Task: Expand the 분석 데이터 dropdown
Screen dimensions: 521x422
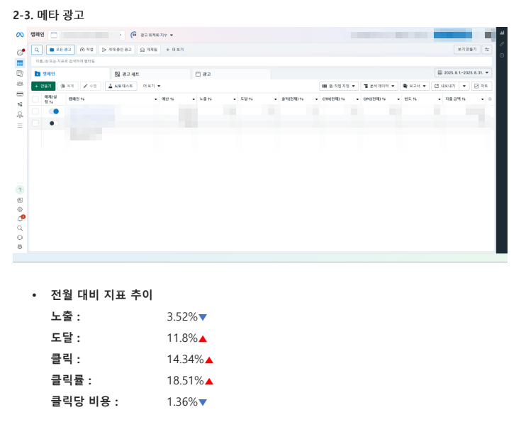Action: 379,86
